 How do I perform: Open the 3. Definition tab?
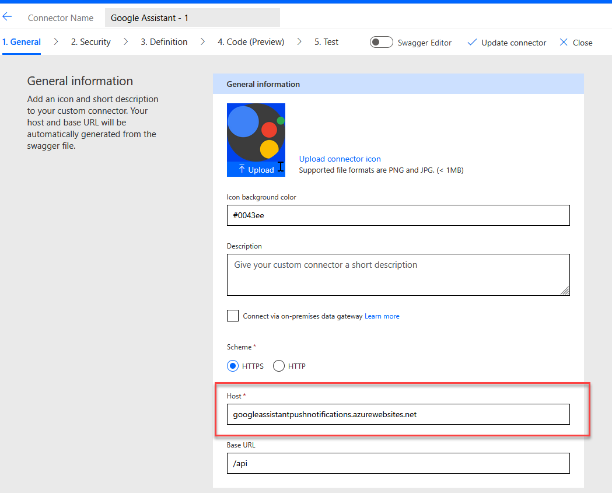[x=164, y=42]
